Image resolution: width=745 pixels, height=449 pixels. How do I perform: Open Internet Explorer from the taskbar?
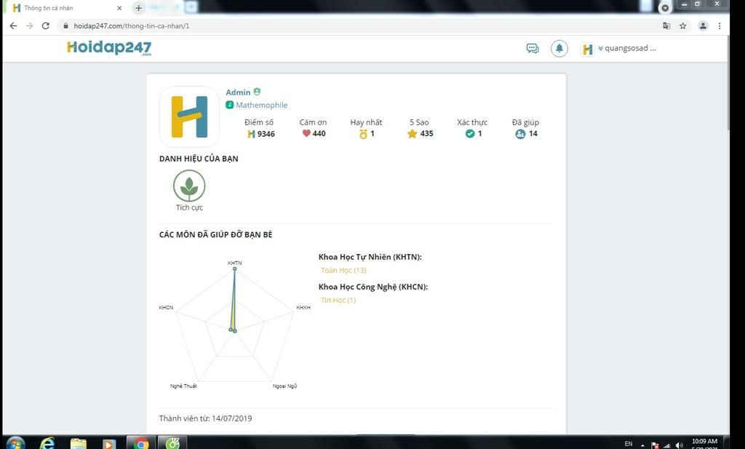pyautogui.click(x=47, y=443)
